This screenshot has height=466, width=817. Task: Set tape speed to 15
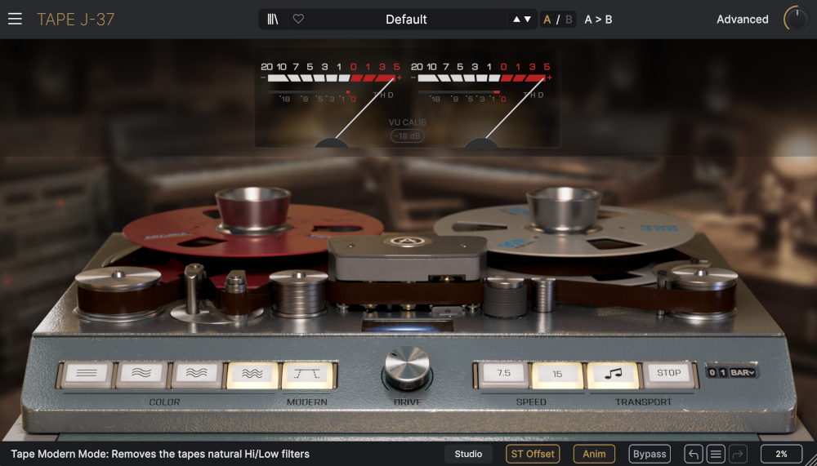pos(557,375)
